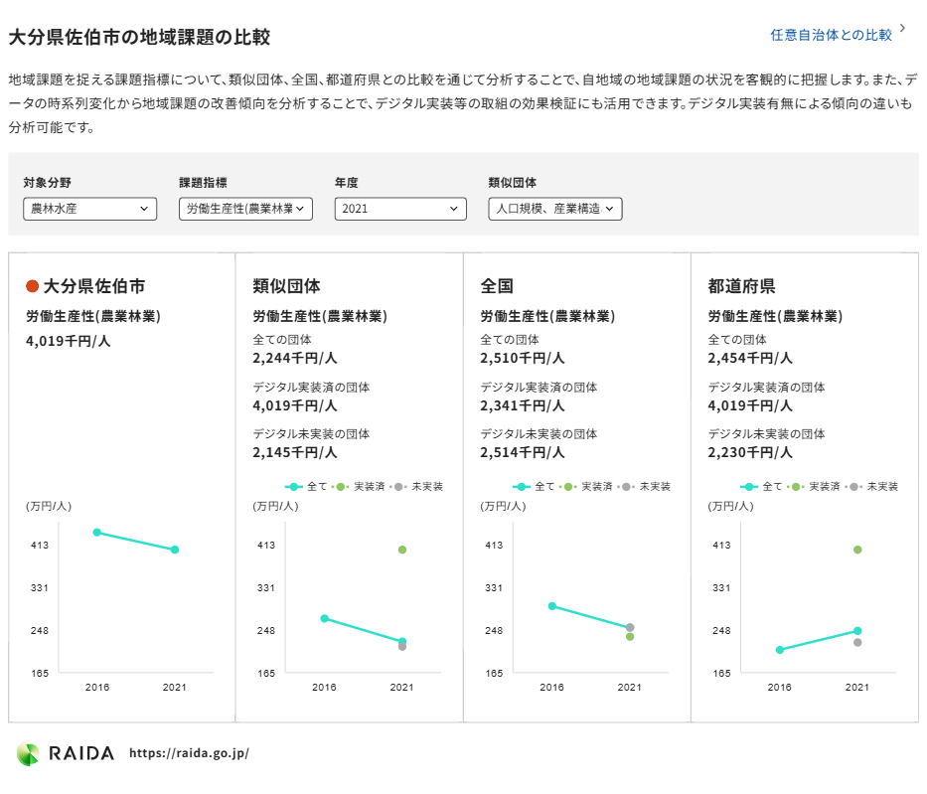Open the 対象分野 dropdown showing 農林水産
927x794 pixels.
click(x=89, y=209)
